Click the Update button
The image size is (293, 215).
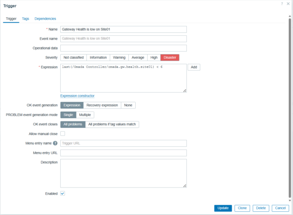point(223,208)
